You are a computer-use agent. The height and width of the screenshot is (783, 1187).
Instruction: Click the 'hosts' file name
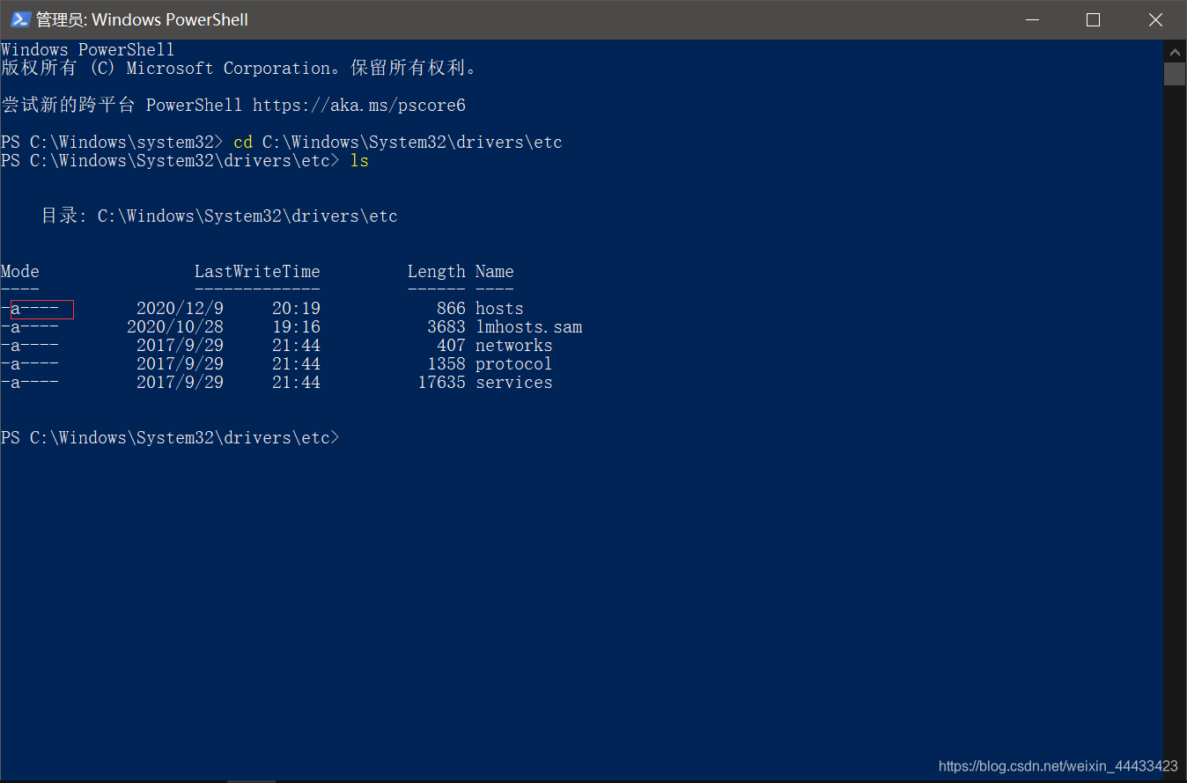499,309
